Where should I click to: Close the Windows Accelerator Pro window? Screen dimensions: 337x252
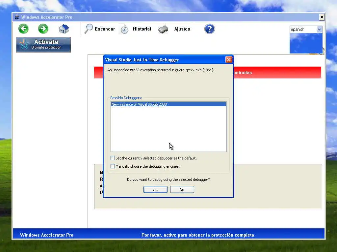pyautogui.click(x=322, y=17)
